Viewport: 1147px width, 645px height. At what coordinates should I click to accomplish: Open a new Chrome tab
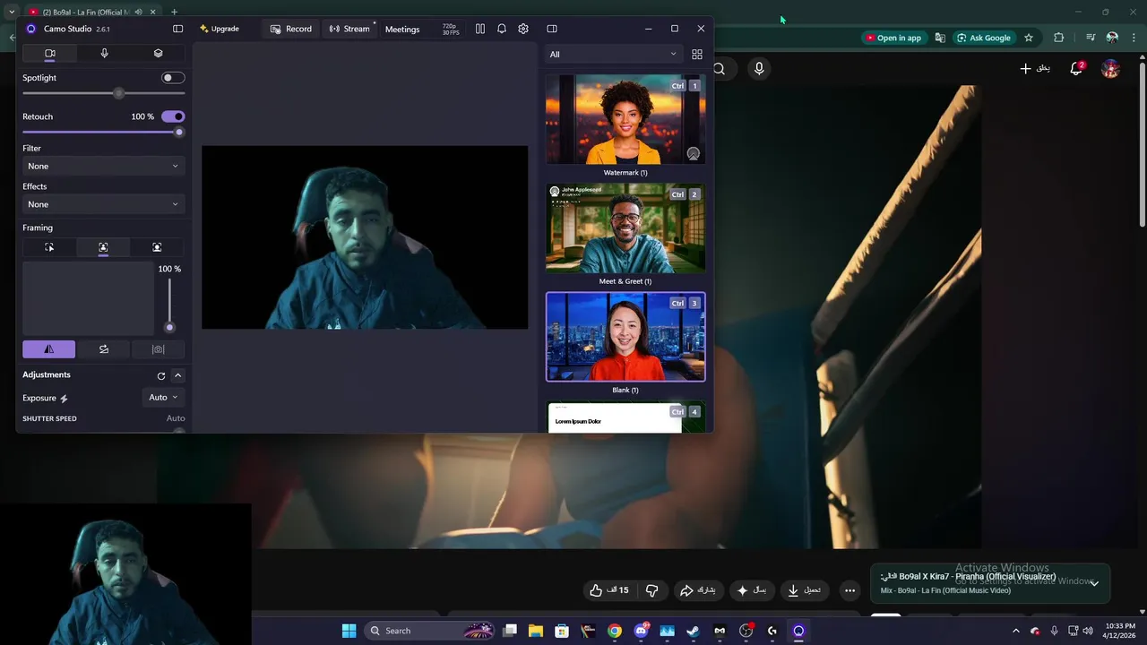[x=174, y=12]
